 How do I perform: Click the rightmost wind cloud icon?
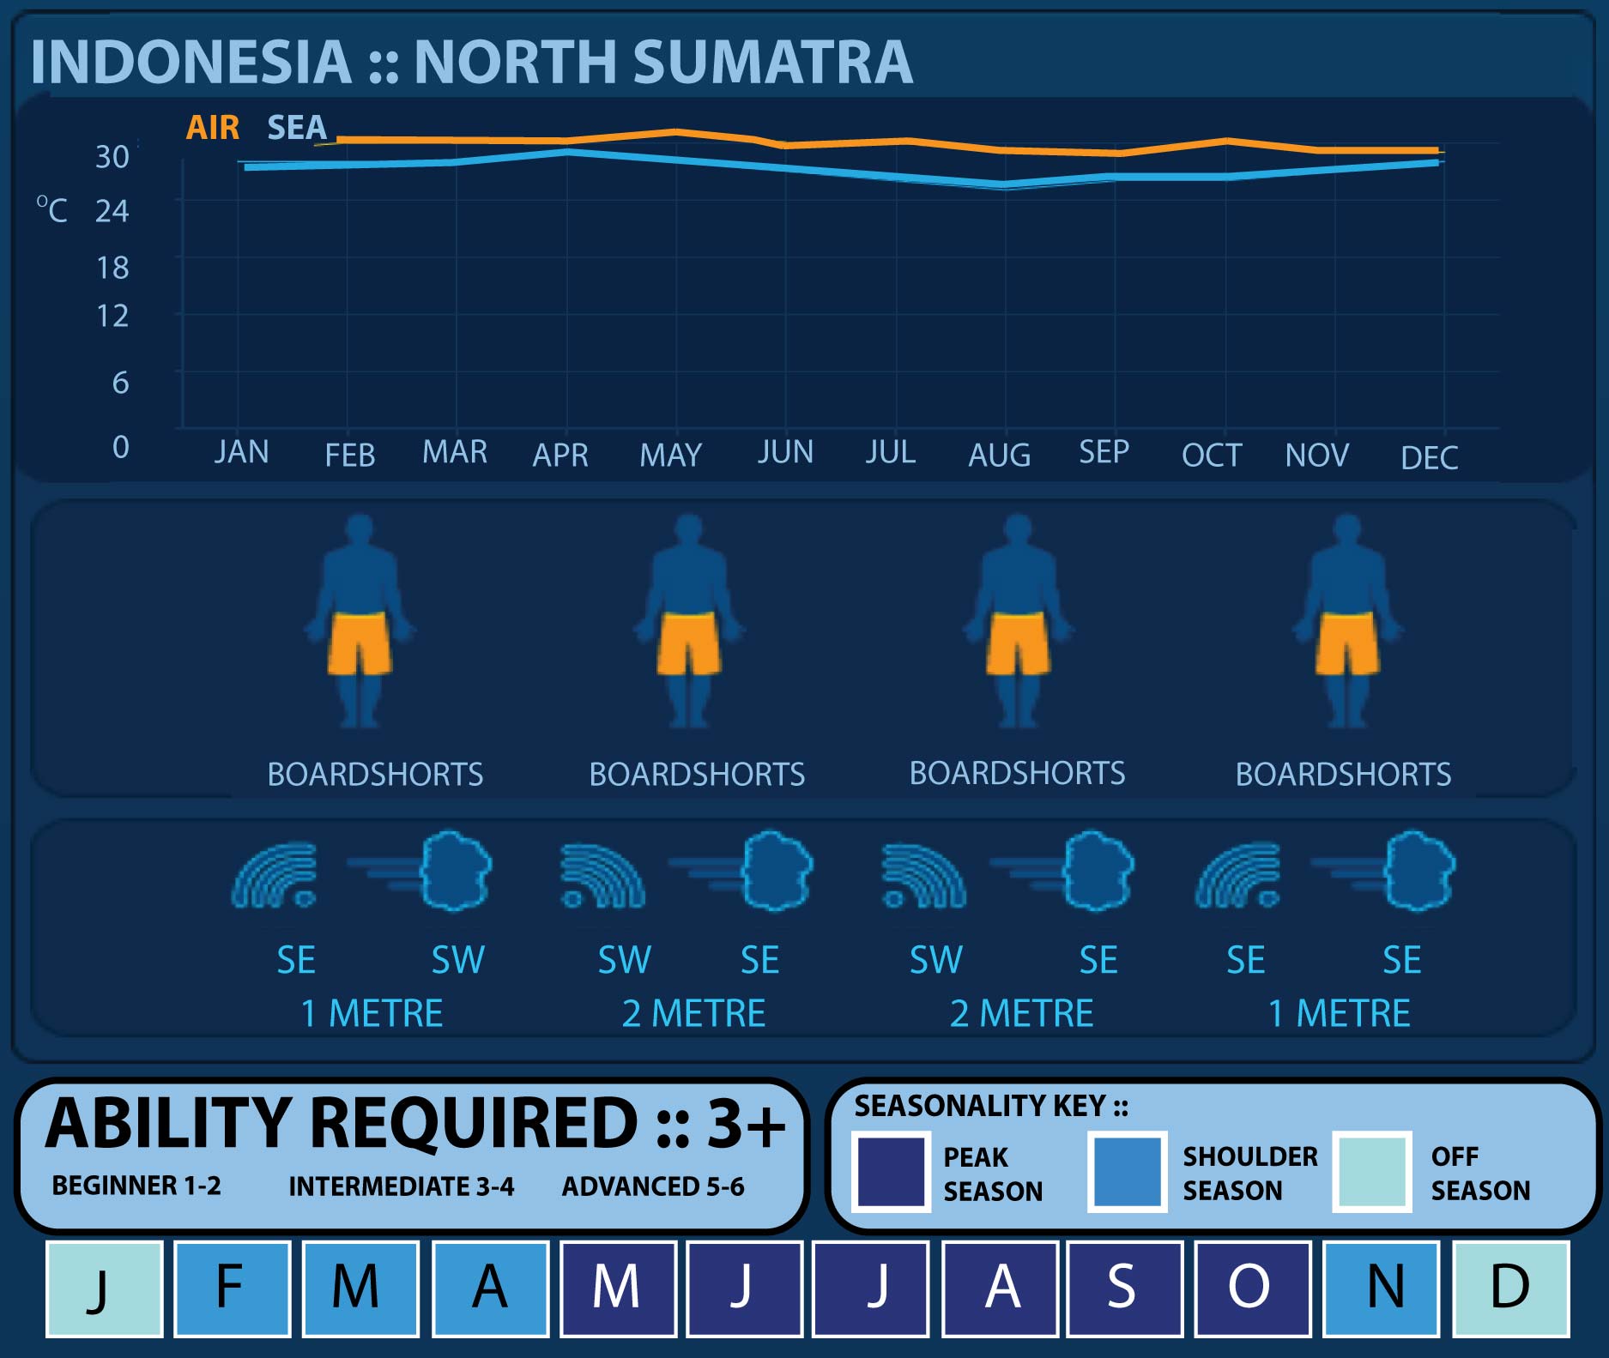click(x=1419, y=871)
